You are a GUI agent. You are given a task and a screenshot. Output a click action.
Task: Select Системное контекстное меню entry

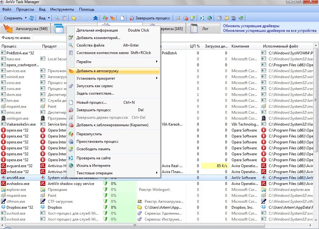click(x=113, y=53)
